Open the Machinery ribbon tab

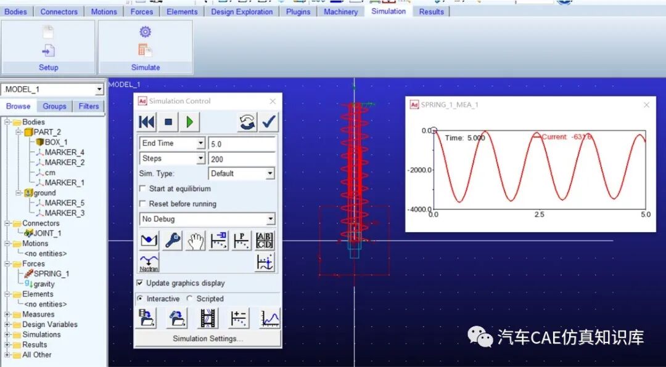pos(340,12)
